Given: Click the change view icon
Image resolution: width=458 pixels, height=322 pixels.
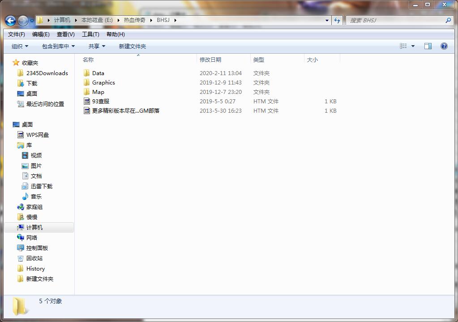Looking at the screenshot, I should pos(403,46).
